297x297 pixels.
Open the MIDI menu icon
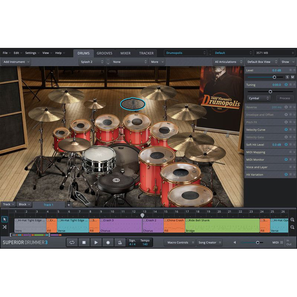[282, 242]
